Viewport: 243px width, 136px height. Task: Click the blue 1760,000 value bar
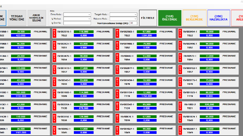tap(146, 96)
